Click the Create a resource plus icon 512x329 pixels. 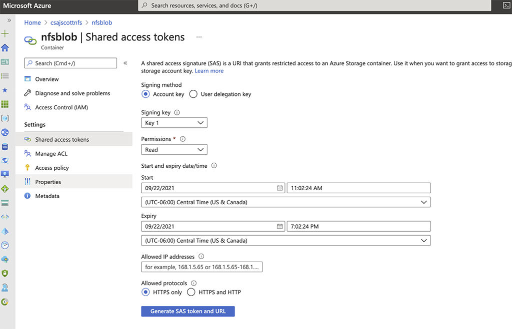5,33
